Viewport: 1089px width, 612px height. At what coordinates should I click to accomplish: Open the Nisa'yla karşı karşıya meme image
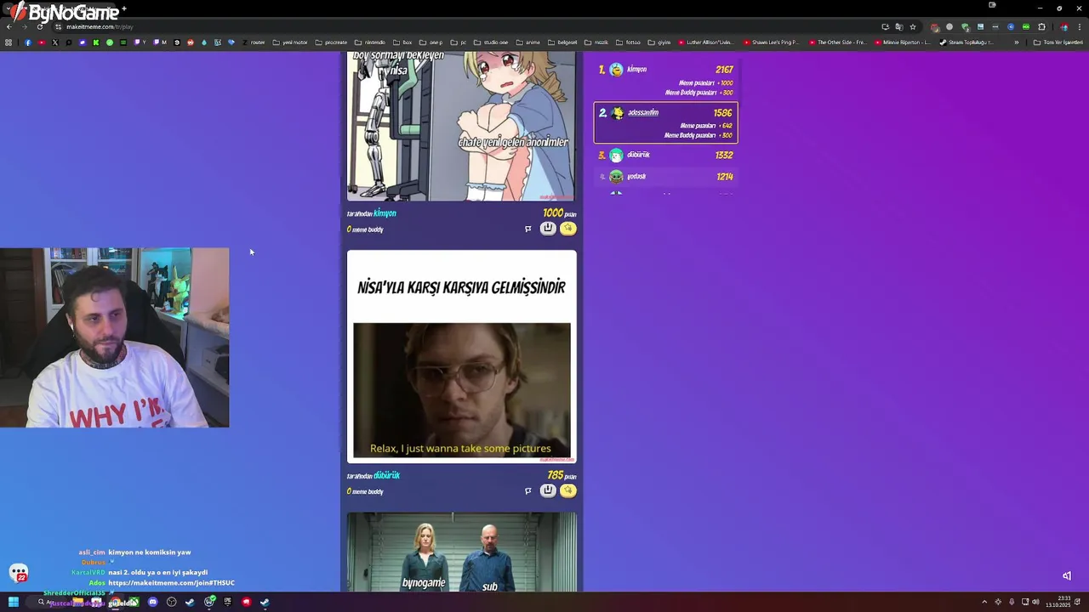click(462, 357)
